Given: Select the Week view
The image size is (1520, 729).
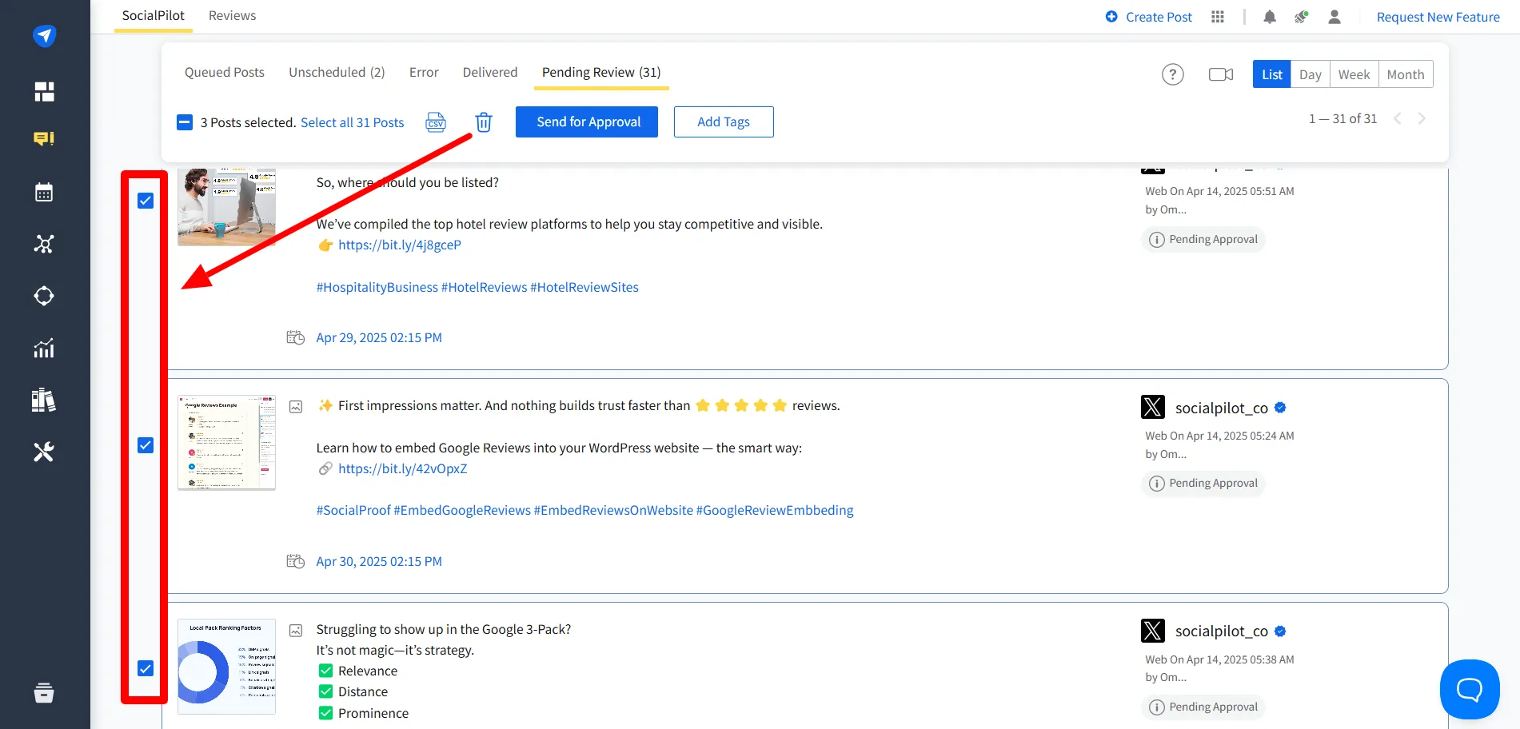Looking at the screenshot, I should [1354, 74].
